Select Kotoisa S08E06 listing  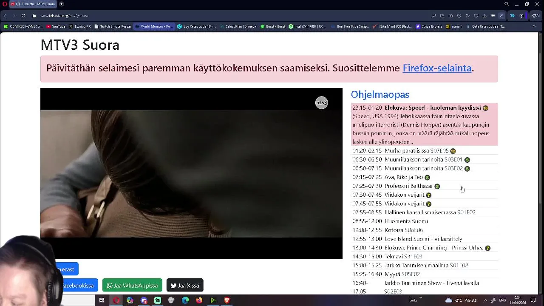click(425, 230)
